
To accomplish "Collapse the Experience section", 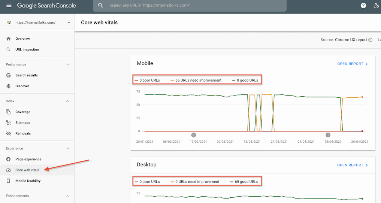I will (x=67, y=149).
